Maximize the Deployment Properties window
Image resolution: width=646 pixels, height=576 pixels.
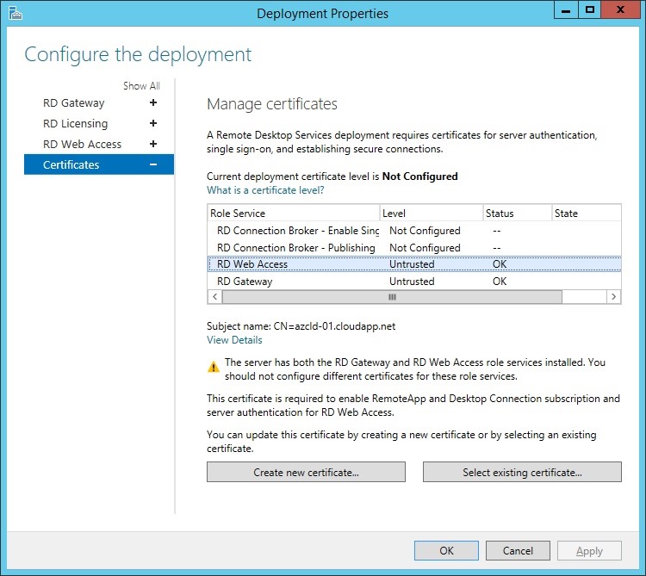[x=589, y=9]
